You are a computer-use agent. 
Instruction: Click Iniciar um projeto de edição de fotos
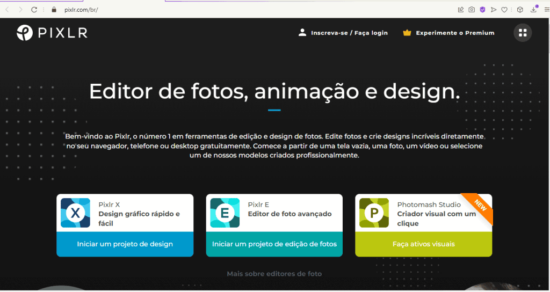coord(274,244)
